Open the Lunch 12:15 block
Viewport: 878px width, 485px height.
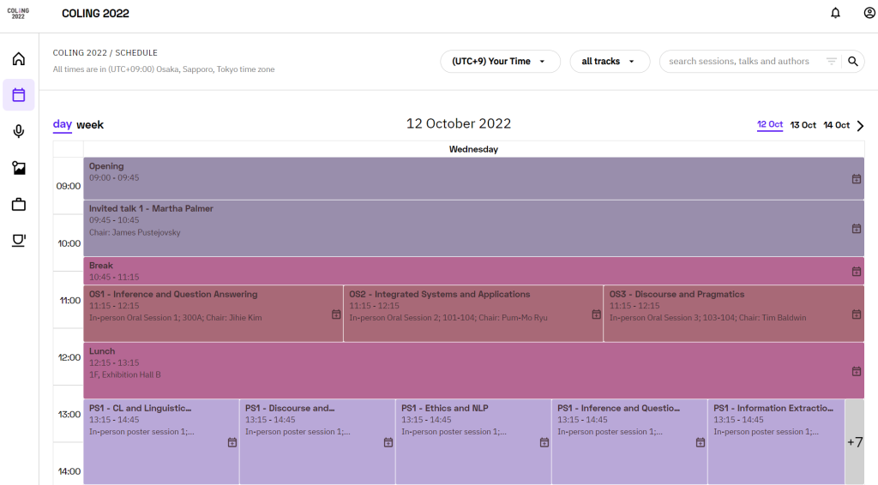tap(473, 370)
